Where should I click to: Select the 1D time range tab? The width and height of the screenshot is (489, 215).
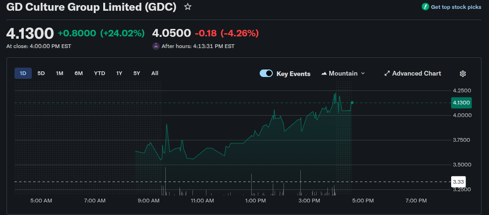tap(23, 73)
